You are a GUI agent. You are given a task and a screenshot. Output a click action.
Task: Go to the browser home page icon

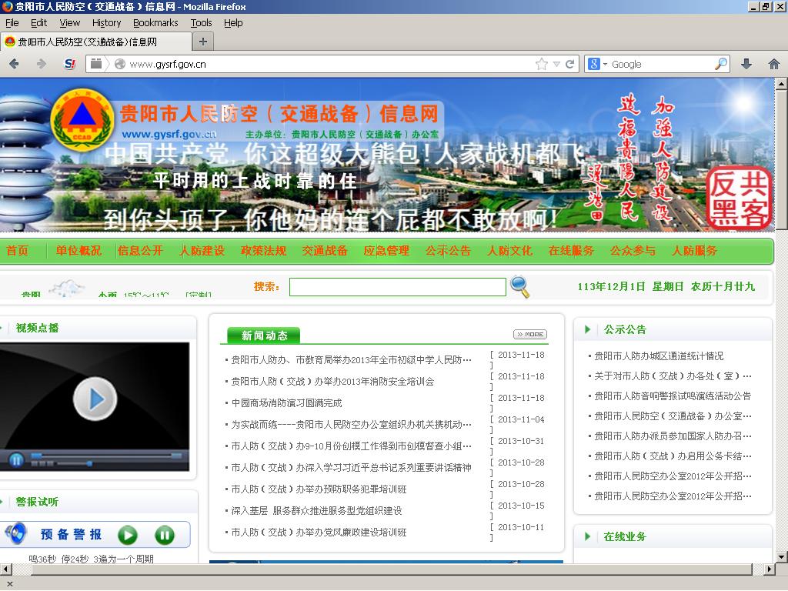coord(774,64)
